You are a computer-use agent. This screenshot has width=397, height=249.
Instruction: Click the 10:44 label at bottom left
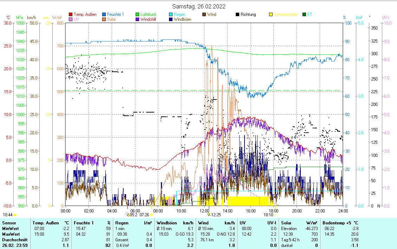click(x=8, y=215)
